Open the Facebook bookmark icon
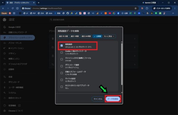 [118, 13]
